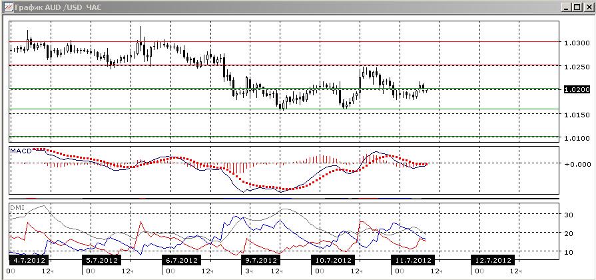Minimize the AUD/USD chart window
Viewport: 596px width, 280px height.
coord(567,7)
